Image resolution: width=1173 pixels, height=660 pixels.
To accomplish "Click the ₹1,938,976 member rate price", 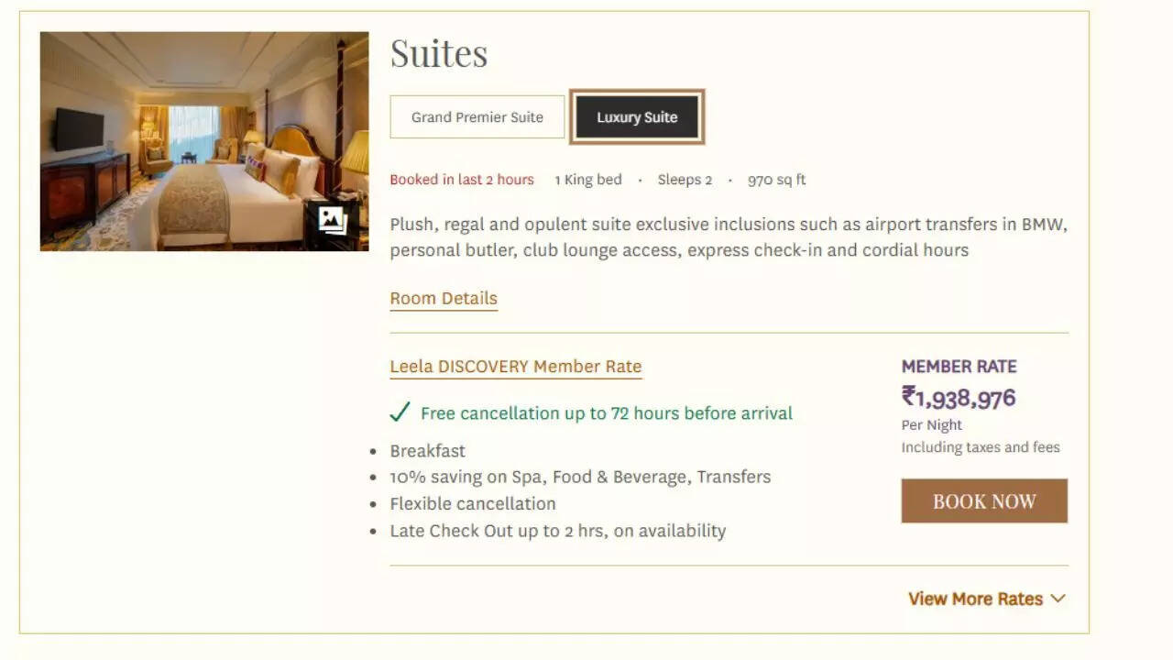I will coord(959,397).
